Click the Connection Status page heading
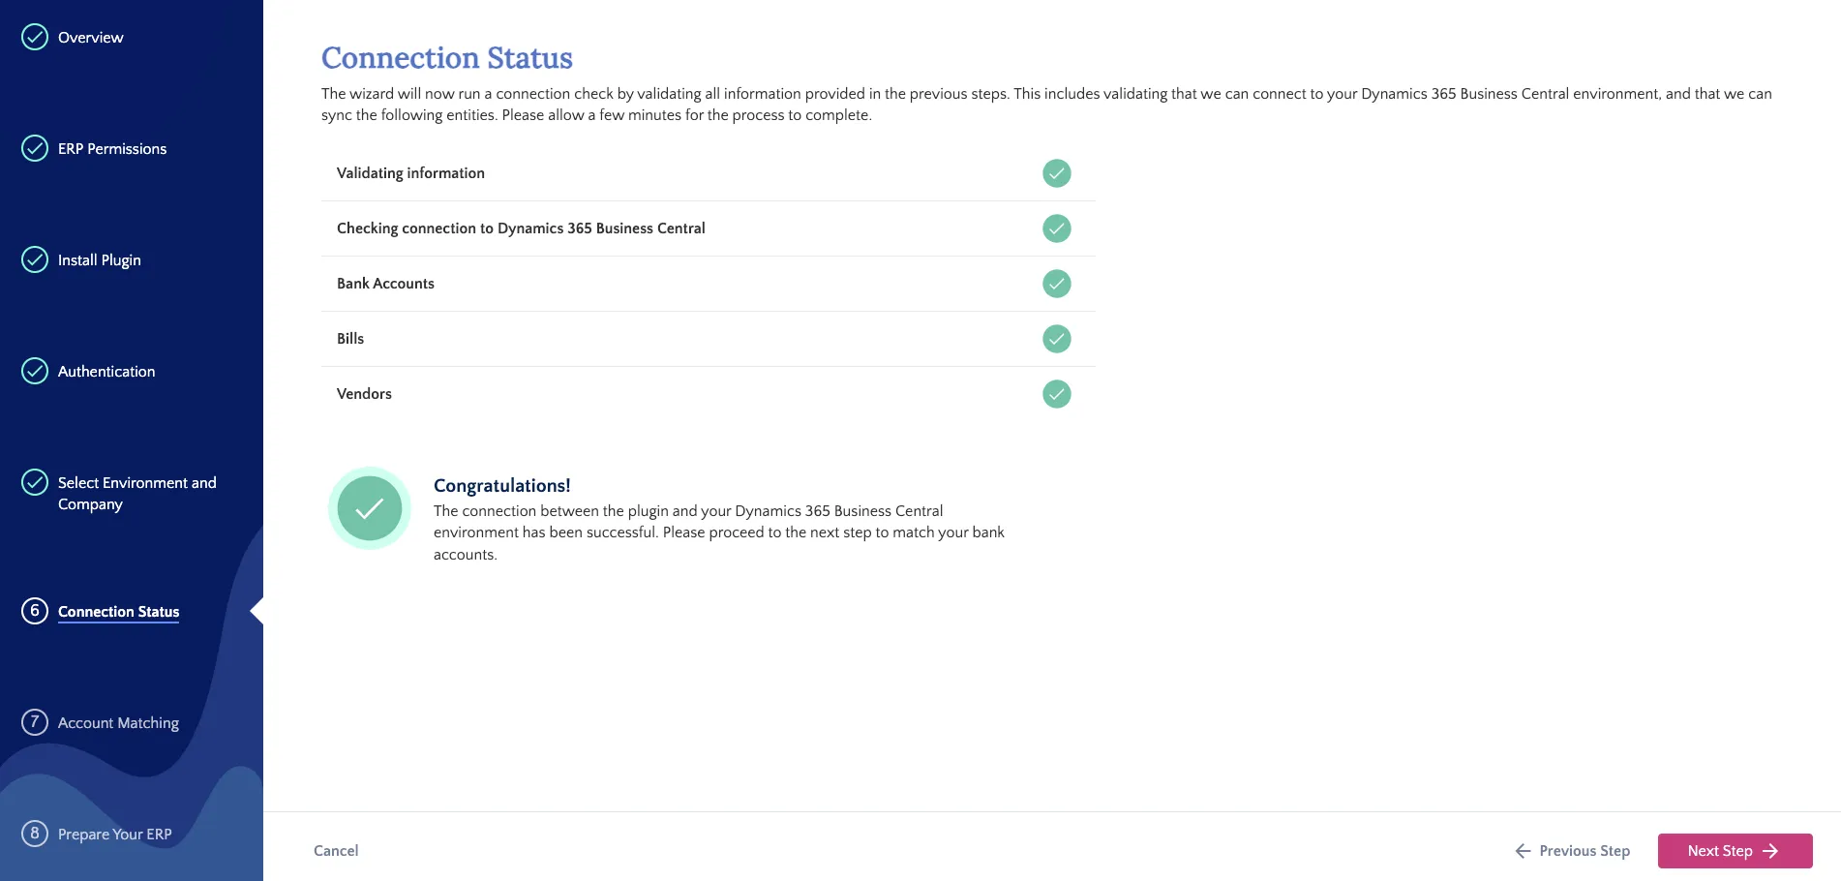This screenshot has height=881, width=1841. click(447, 58)
